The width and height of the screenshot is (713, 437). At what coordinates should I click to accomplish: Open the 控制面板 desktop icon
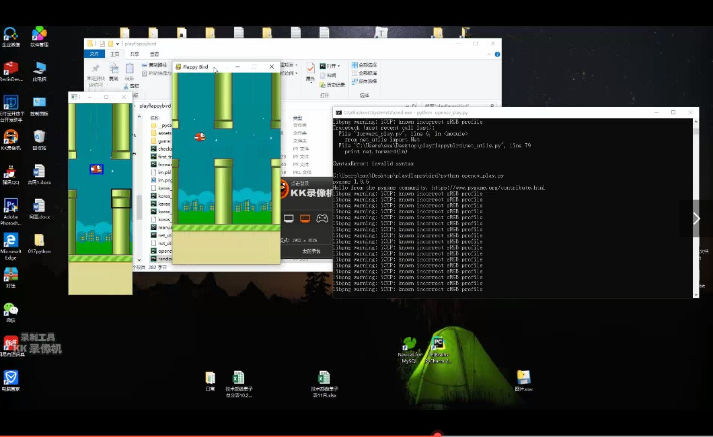point(39,106)
